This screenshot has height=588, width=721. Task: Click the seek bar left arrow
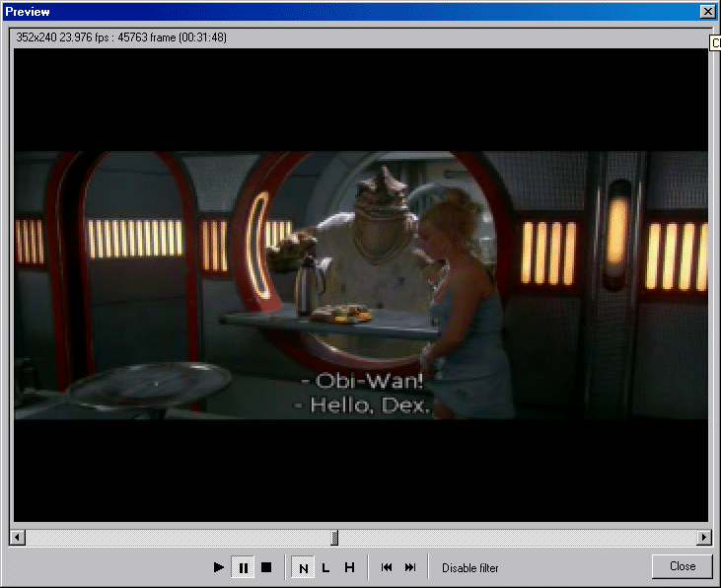(18, 537)
